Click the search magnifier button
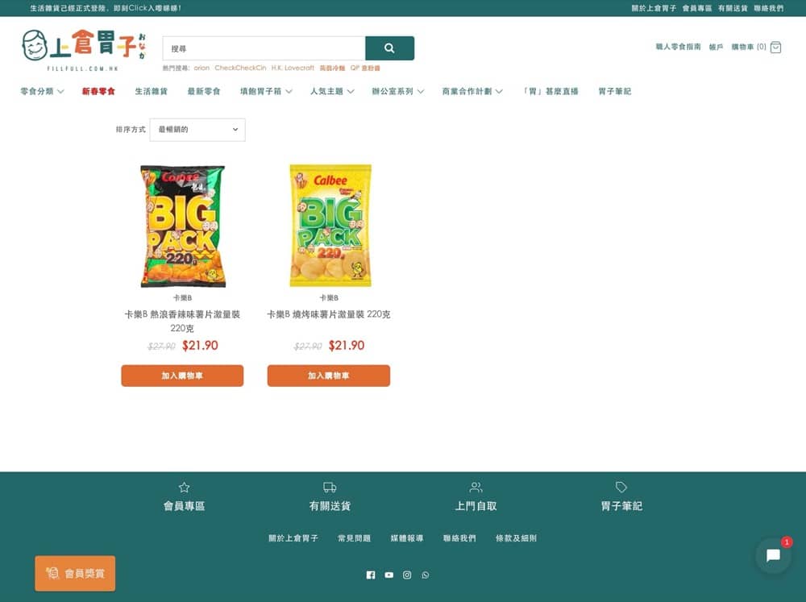The image size is (806, 602). pyautogui.click(x=389, y=48)
